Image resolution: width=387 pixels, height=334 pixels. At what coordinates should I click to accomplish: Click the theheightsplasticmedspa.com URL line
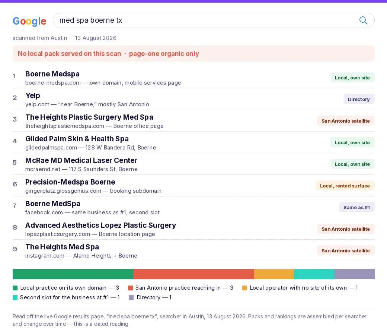click(x=94, y=126)
